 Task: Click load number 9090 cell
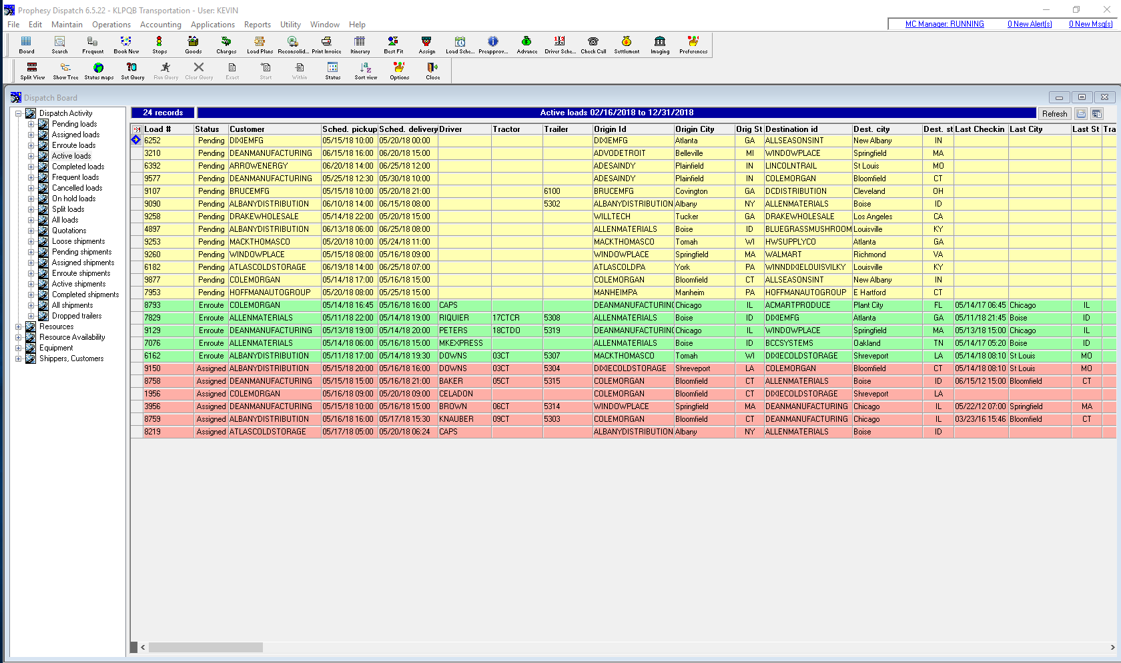168,204
